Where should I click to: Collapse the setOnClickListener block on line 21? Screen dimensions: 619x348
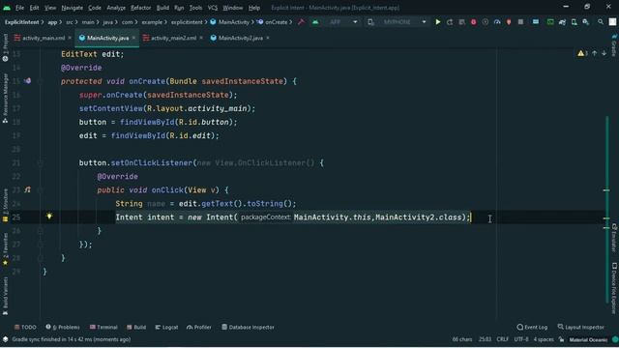pos(41,162)
